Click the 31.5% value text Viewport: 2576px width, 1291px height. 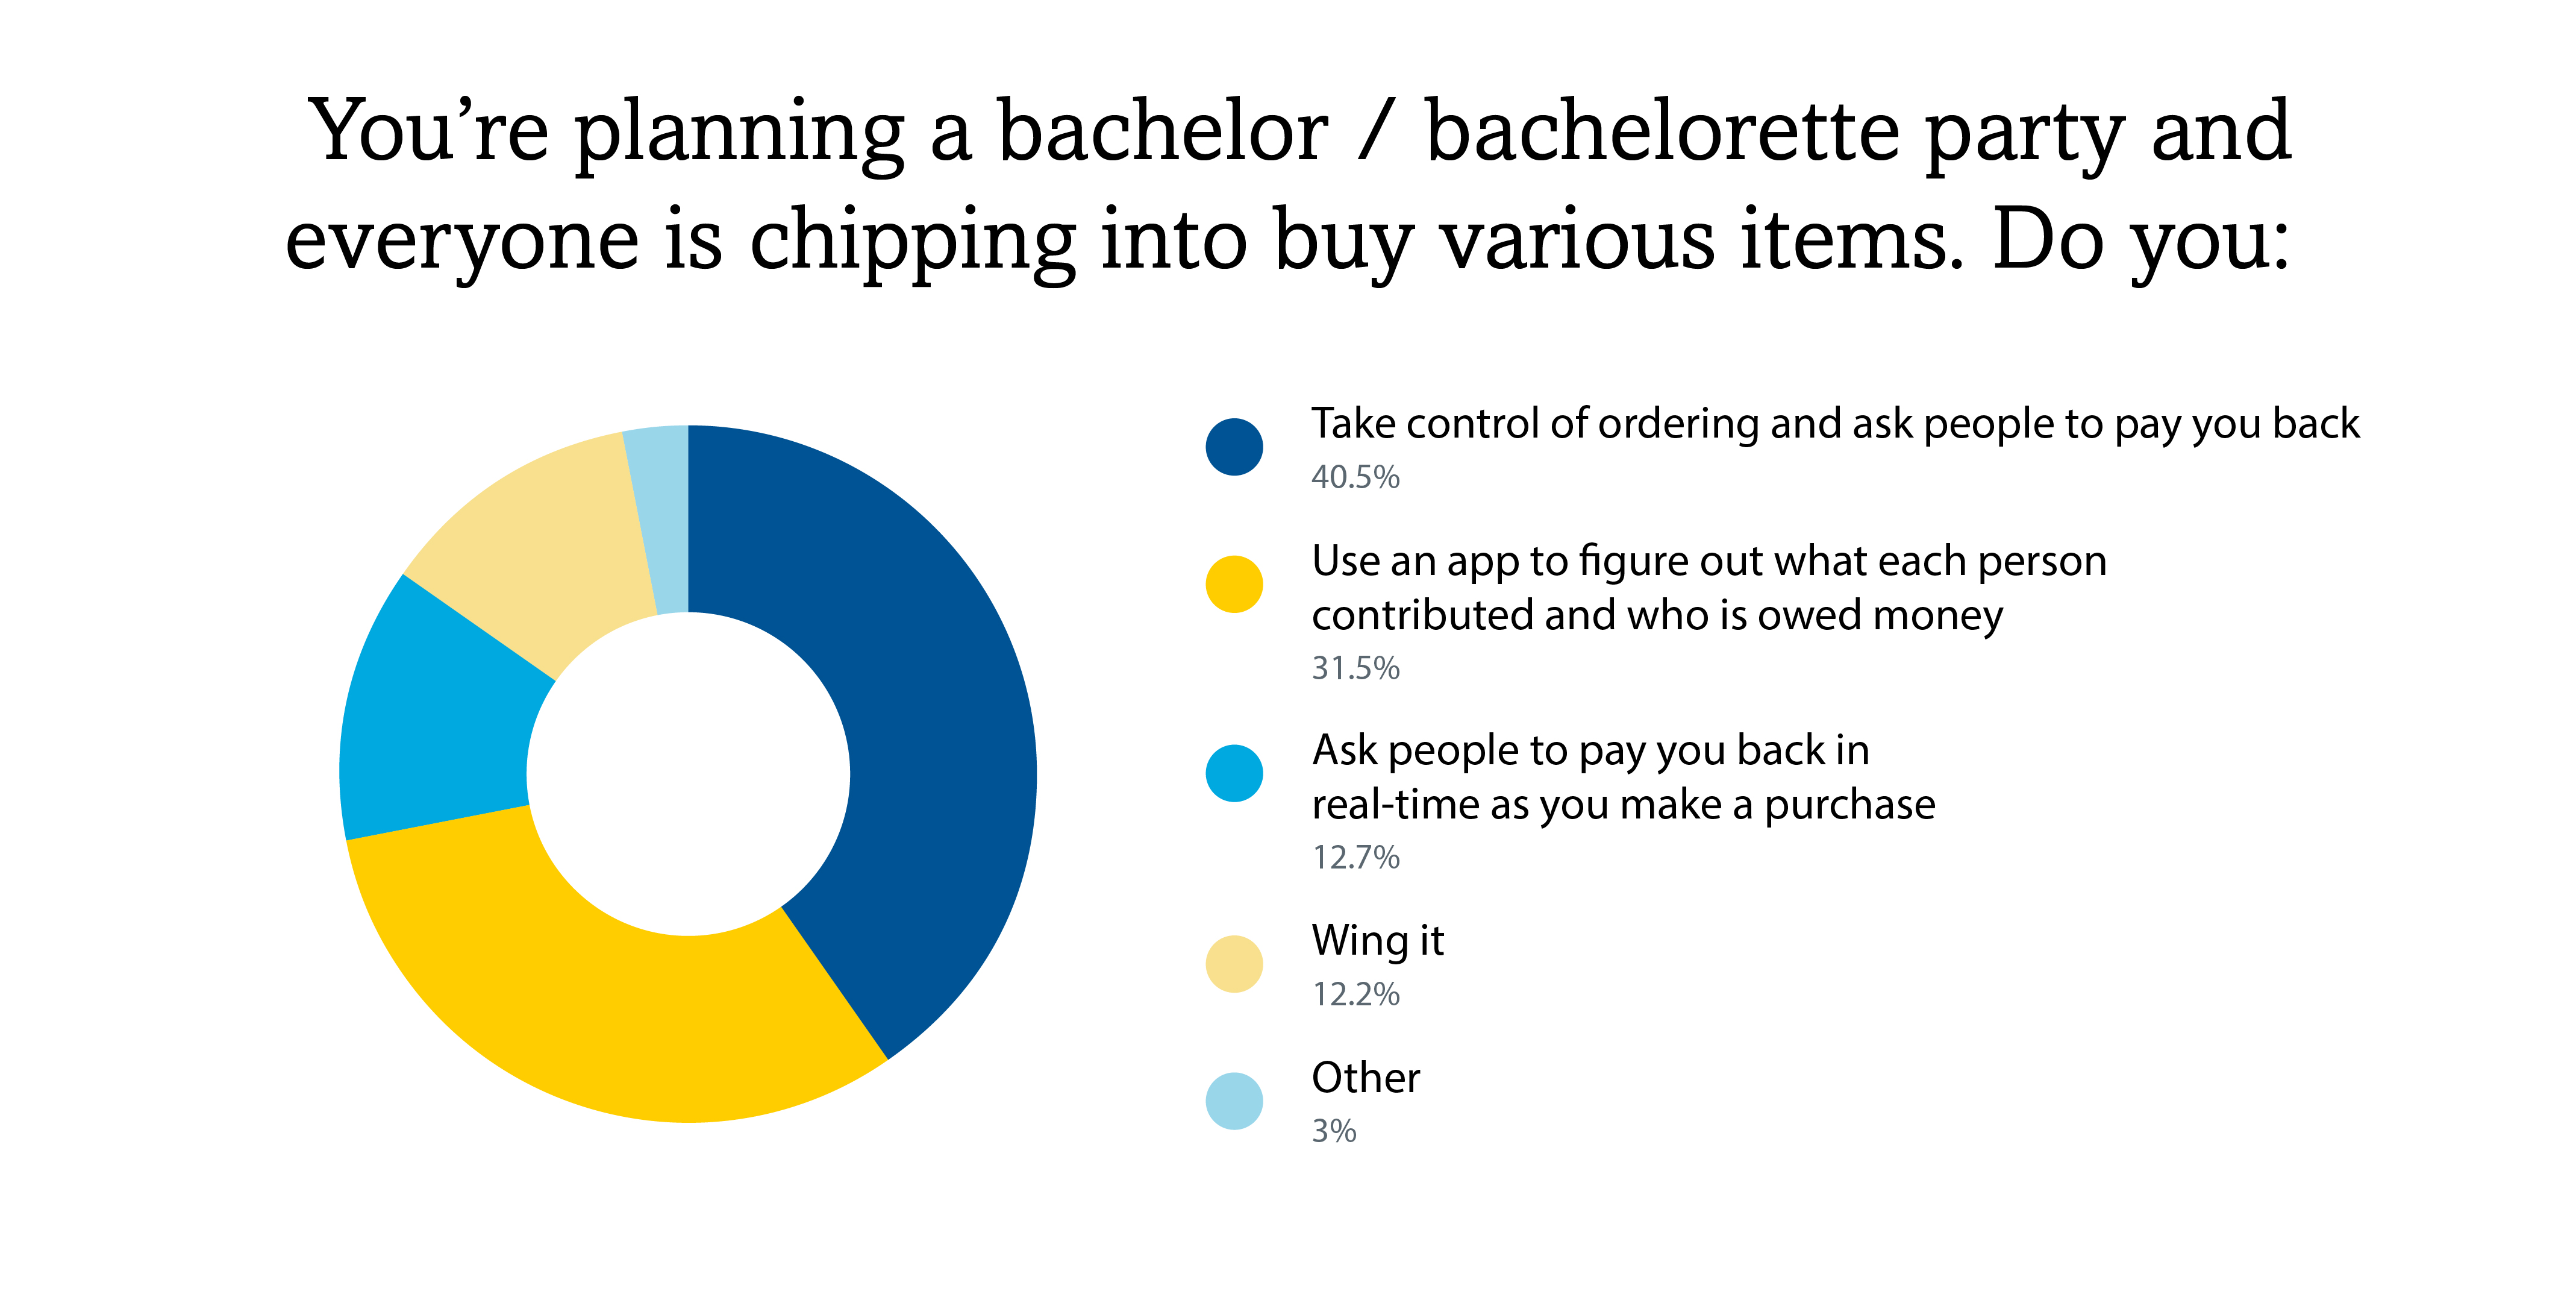1355,668
